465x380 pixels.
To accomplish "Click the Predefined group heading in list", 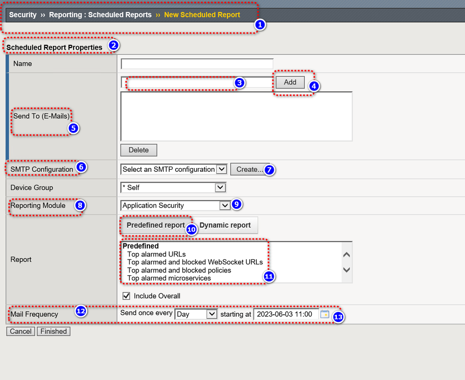I will pos(141,246).
